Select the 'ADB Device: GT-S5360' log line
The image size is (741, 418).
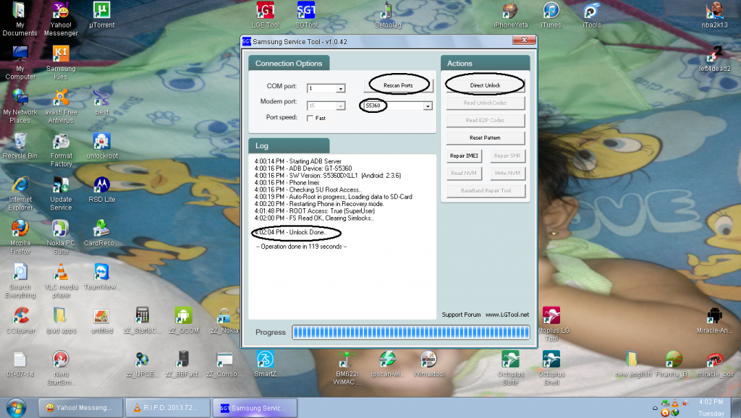point(303,169)
